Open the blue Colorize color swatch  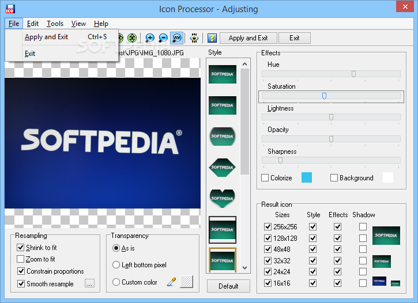pyautogui.click(x=307, y=177)
